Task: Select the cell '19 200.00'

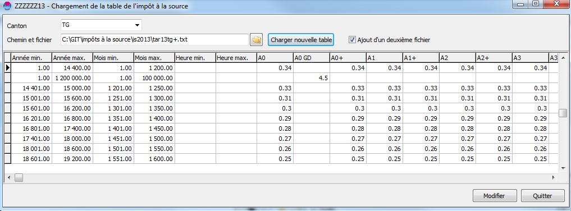Action: (x=72, y=159)
